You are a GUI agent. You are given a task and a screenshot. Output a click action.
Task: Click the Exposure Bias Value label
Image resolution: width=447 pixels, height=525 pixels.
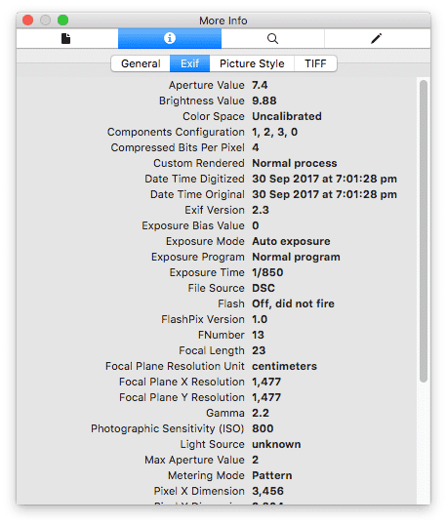point(193,225)
